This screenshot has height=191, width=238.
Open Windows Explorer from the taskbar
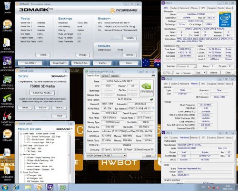pyautogui.click(x=28, y=187)
